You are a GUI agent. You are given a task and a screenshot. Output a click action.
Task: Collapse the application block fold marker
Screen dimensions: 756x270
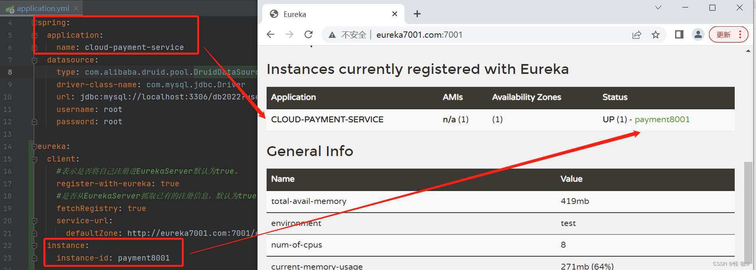(x=34, y=35)
